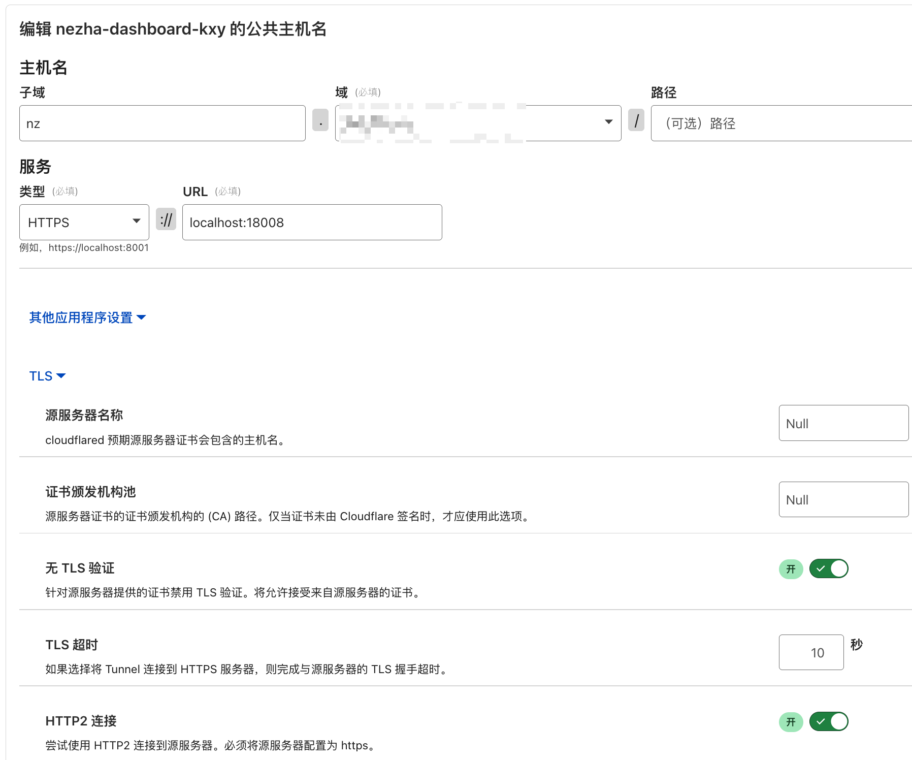The width and height of the screenshot is (912, 760).
Task: Click the TLS 超时 seconds field
Action: coord(811,652)
